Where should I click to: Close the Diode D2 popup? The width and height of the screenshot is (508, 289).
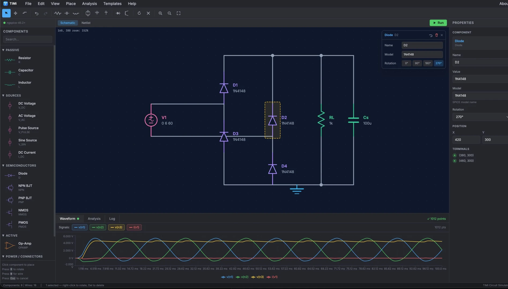coord(442,35)
